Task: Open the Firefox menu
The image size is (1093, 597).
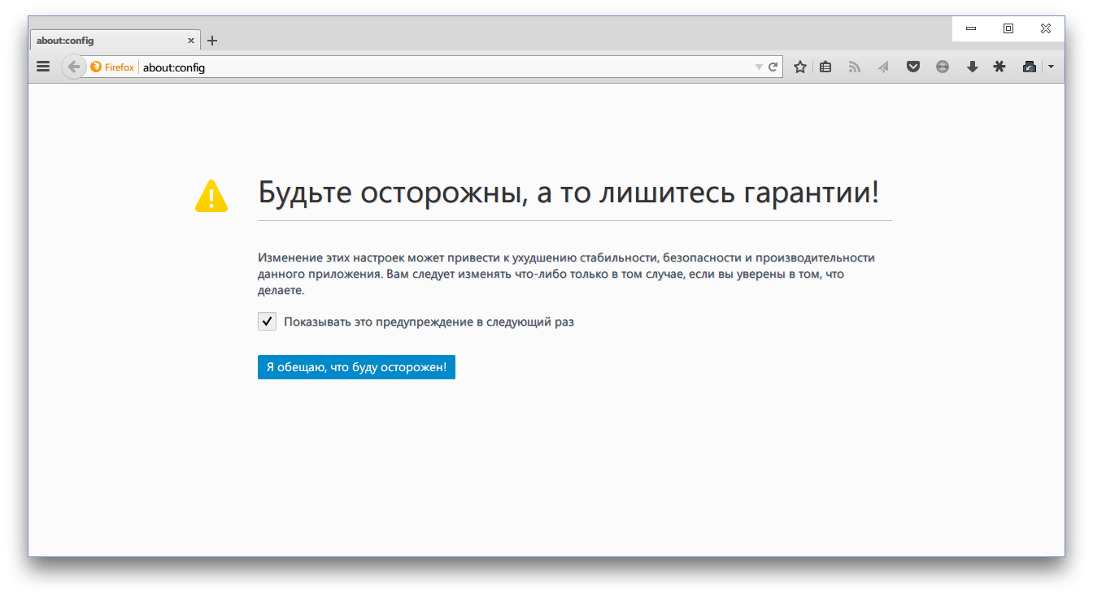Action: tap(42, 66)
